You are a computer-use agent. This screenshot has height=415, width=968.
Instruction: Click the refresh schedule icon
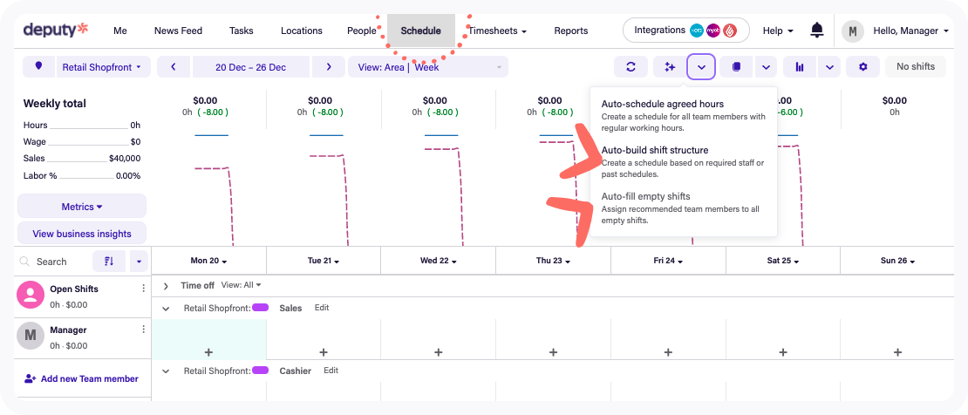click(x=630, y=67)
